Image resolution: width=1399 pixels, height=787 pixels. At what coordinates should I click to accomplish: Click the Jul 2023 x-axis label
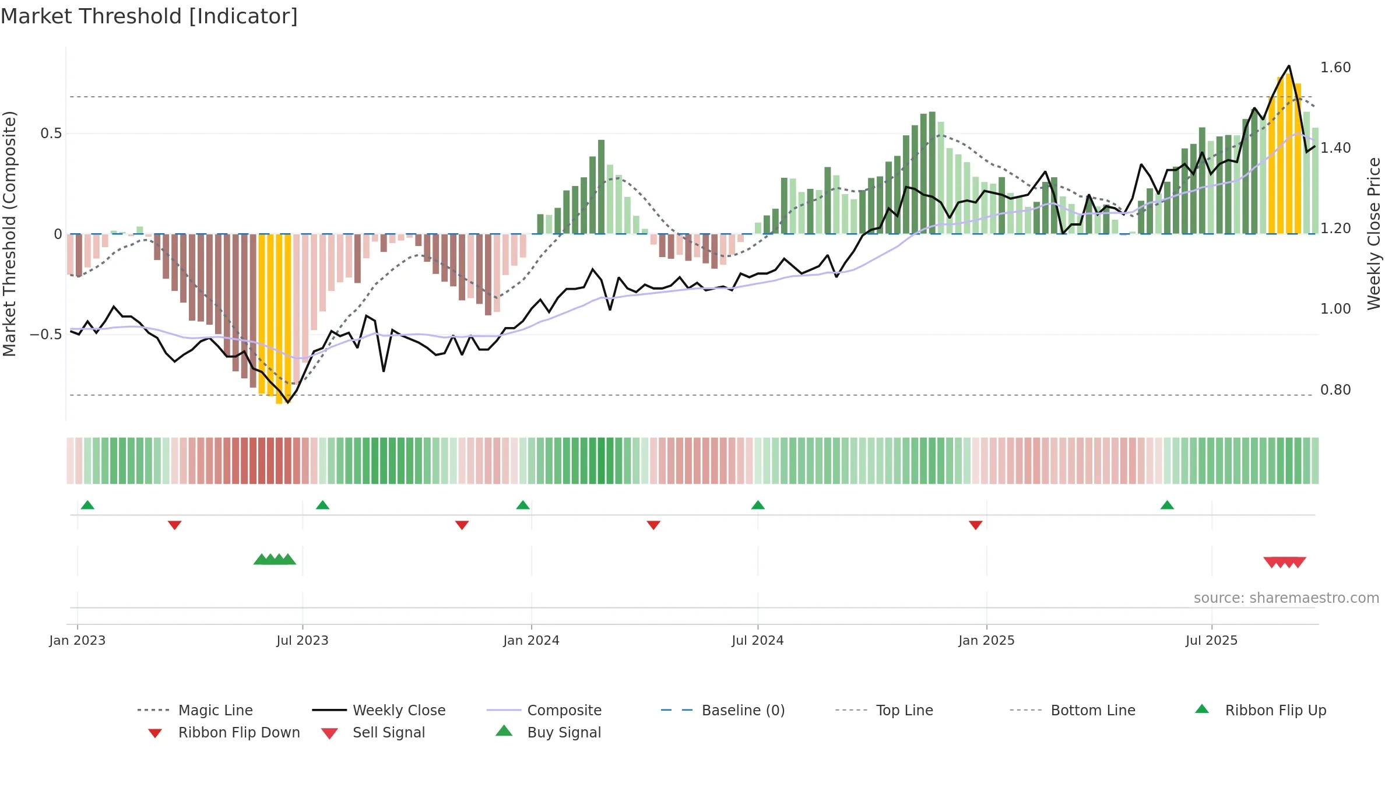pyautogui.click(x=303, y=641)
